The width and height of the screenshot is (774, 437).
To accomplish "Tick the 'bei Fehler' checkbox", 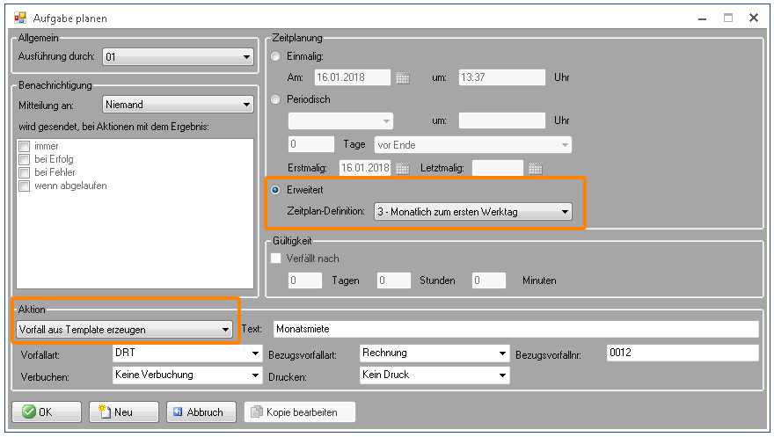I will click(25, 172).
